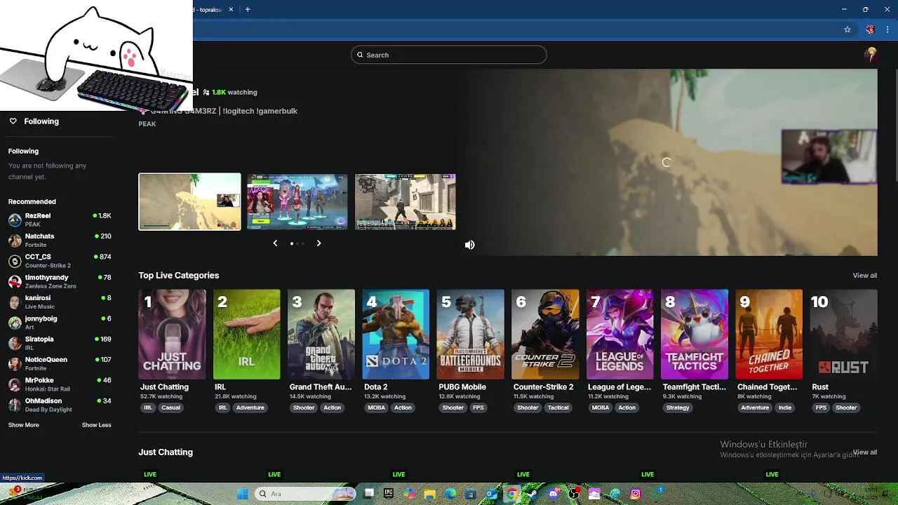Screen dimensions: 898x505
Task: Open Chained Together category card
Action: pyautogui.click(x=770, y=334)
